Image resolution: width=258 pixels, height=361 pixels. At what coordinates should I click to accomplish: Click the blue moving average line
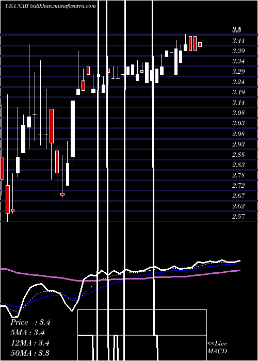pos(138,276)
